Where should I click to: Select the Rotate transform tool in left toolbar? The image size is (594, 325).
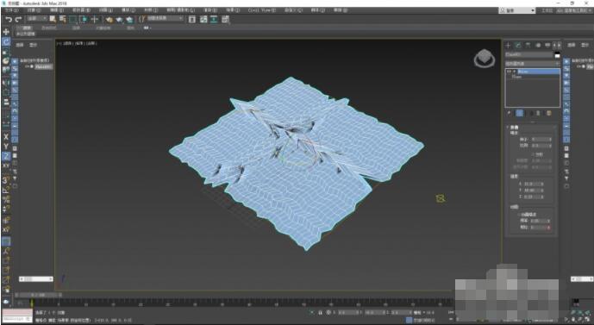click(6, 41)
